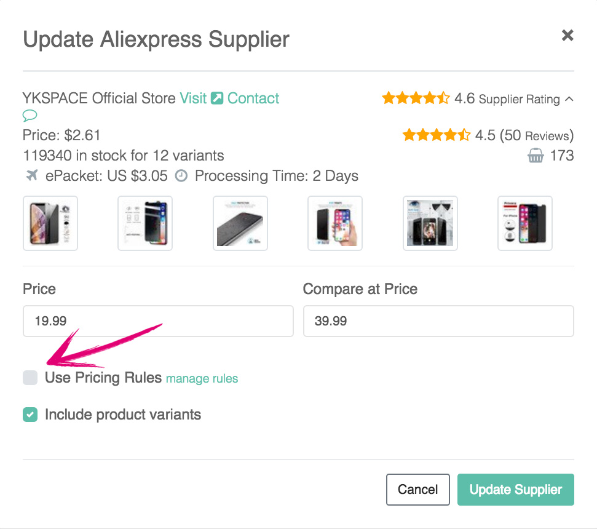Click the shopping basket orders icon

pos(536,156)
